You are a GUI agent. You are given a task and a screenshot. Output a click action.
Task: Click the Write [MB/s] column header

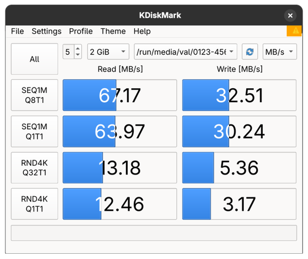tap(240, 69)
